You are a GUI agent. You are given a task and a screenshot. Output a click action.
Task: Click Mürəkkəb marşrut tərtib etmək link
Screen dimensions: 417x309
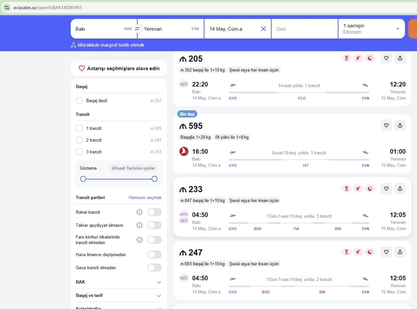click(107, 45)
